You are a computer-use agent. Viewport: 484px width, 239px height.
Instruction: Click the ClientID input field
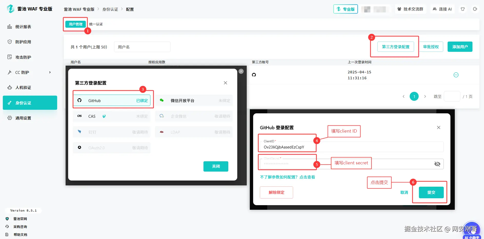click(x=352, y=147)
